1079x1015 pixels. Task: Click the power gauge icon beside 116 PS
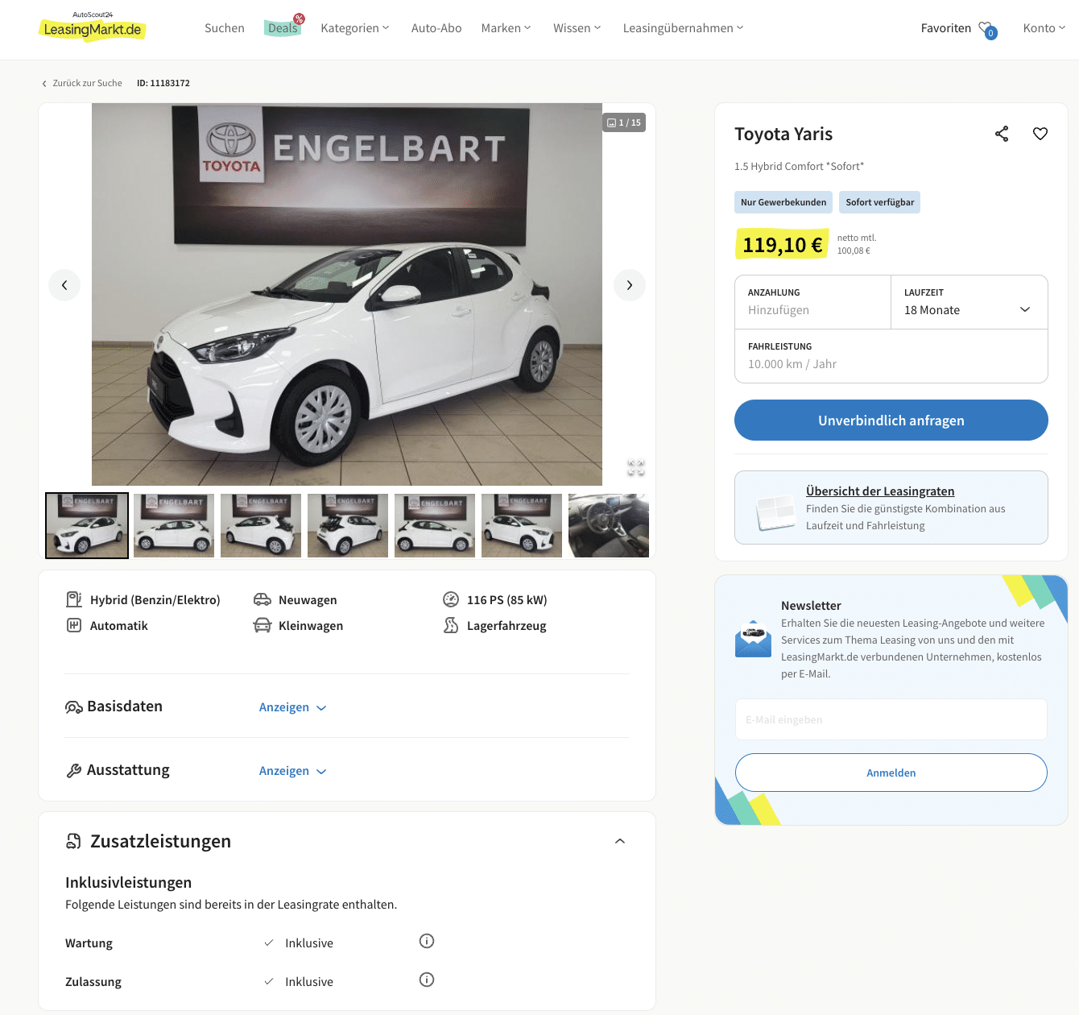pos(451,599)
